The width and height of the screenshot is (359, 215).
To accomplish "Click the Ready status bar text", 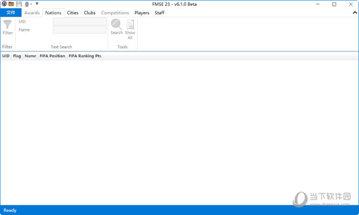I will point(10,210).
